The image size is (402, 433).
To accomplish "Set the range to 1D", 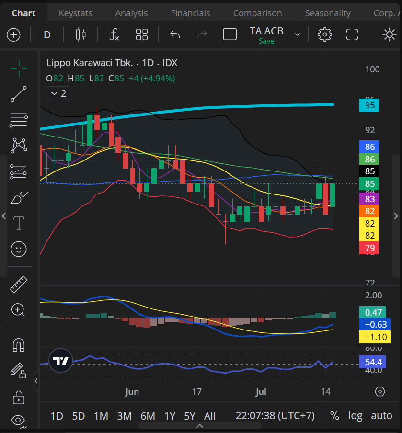I will tap(57, 416).
